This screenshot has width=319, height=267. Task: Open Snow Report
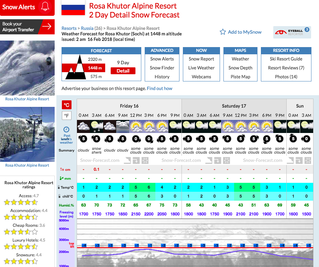coord(201,59)
